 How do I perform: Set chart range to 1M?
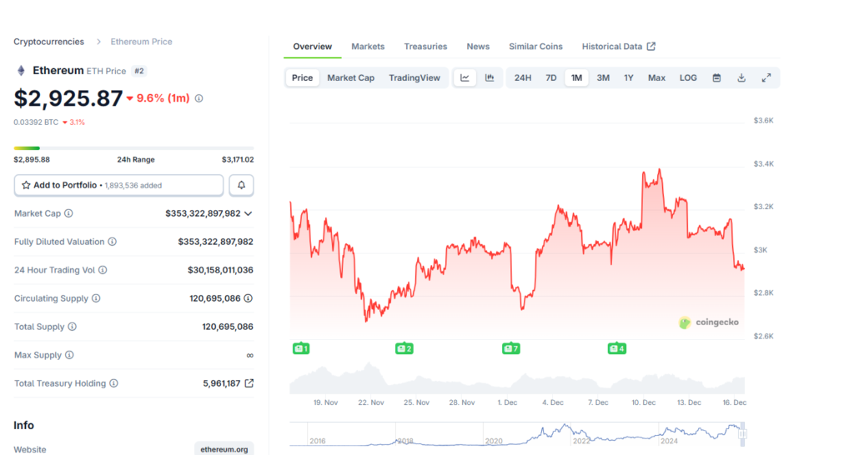(576, 77)
